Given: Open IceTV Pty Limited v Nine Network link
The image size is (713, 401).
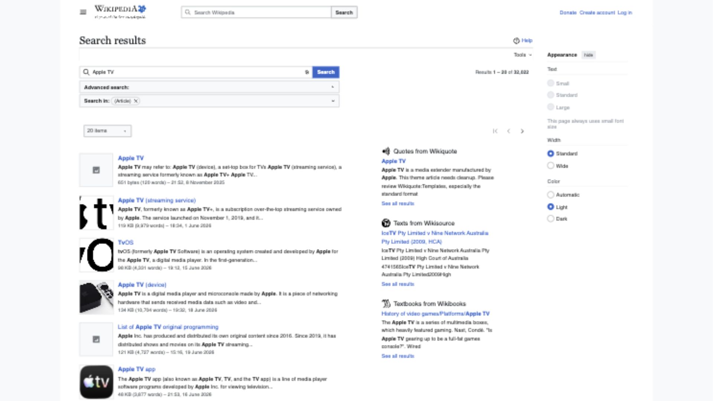Looking at the screenshot, I should tap(435, 237).
